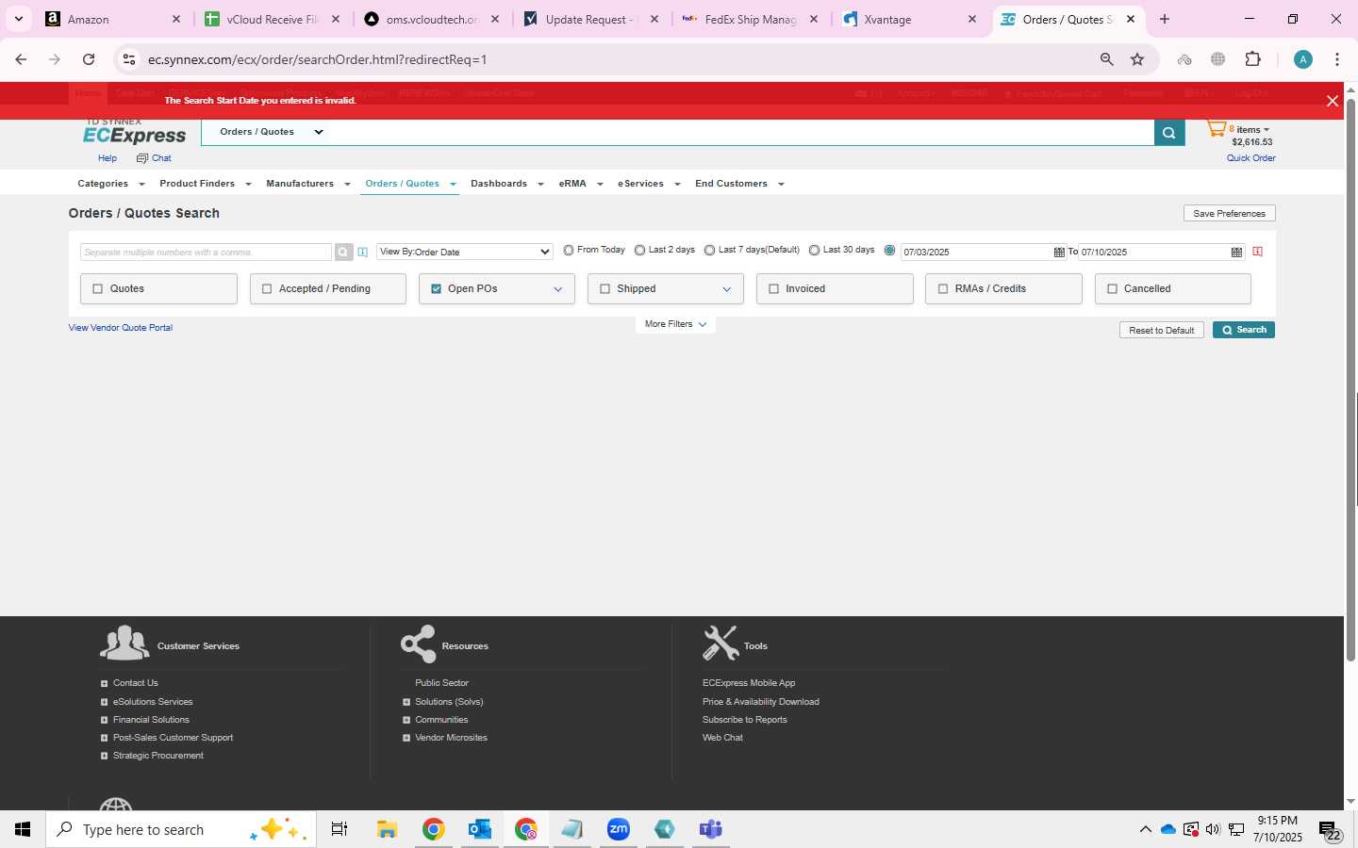
Task: Reload the page
Action: [x=89, y=59]
